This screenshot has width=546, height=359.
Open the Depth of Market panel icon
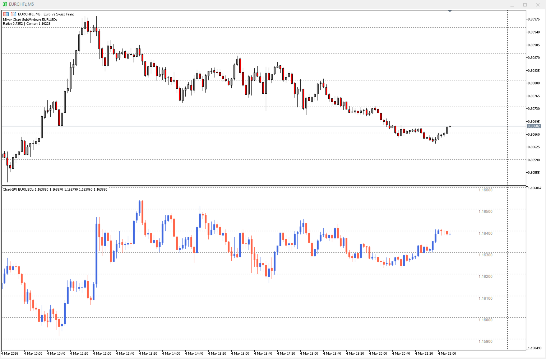point(6,14)
